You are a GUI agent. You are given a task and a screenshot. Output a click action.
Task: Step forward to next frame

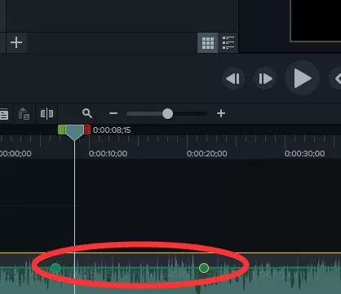pos(265,79)
